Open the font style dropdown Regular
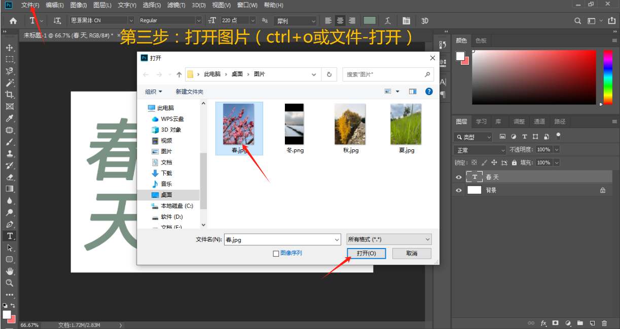This screenshot has height=329, width=620. click(x=171, y=20)
